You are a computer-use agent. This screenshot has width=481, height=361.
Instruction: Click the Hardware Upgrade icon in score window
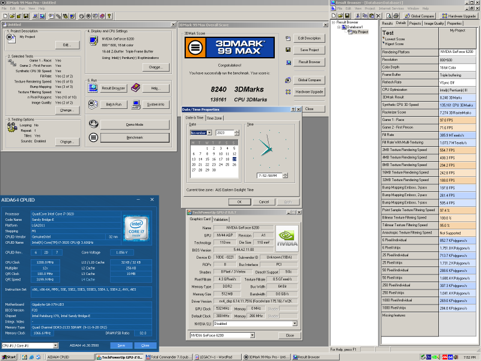(288, 92)
